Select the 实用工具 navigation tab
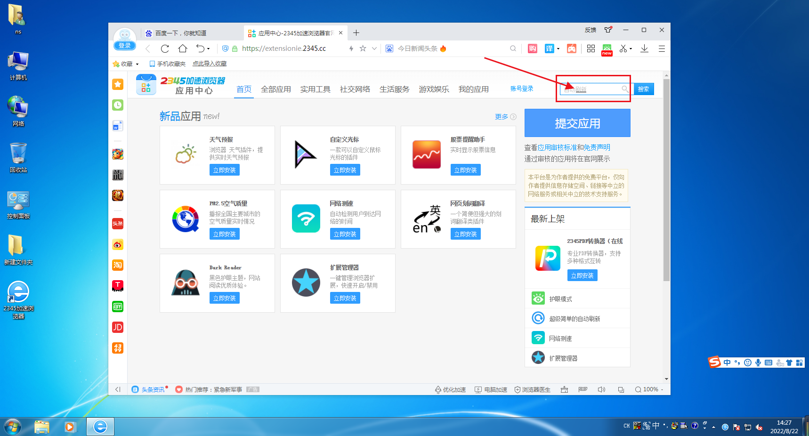The height and width of the screenshot is (436, 809). tap(316, 89)
